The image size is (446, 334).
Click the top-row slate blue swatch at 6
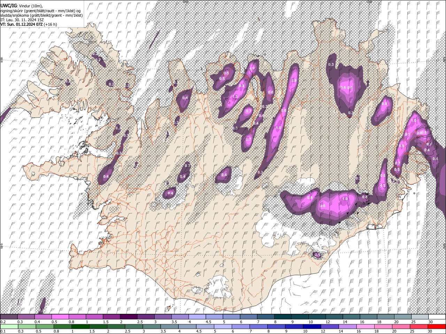(248, 317)
